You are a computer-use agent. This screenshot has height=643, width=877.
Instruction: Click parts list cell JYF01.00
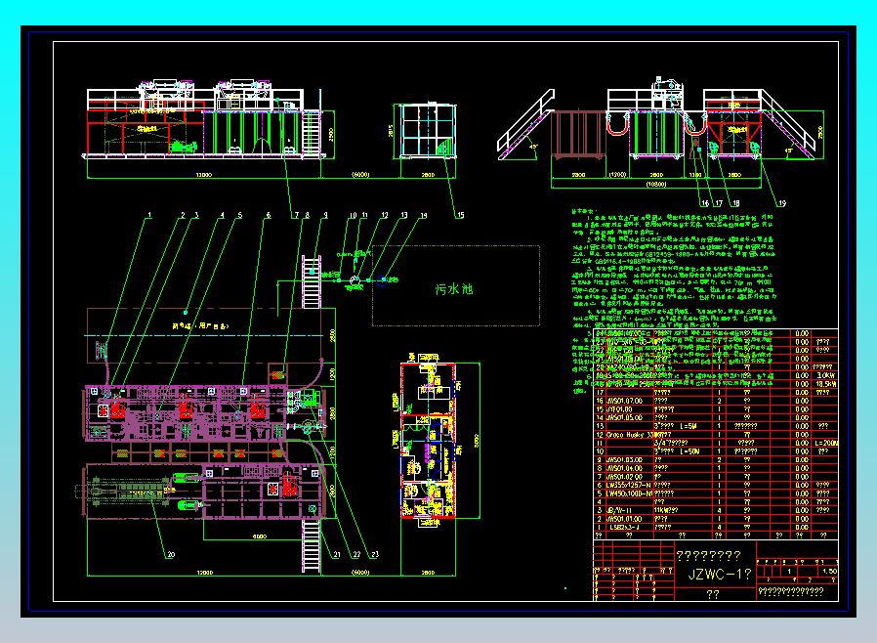coord(619,409)
